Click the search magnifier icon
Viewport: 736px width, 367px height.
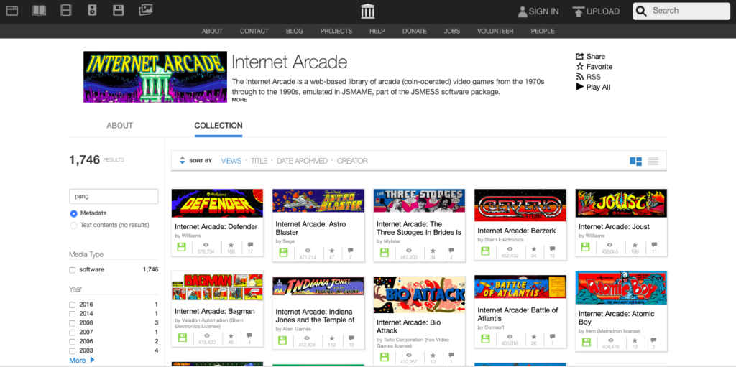[x=642, y=11]
